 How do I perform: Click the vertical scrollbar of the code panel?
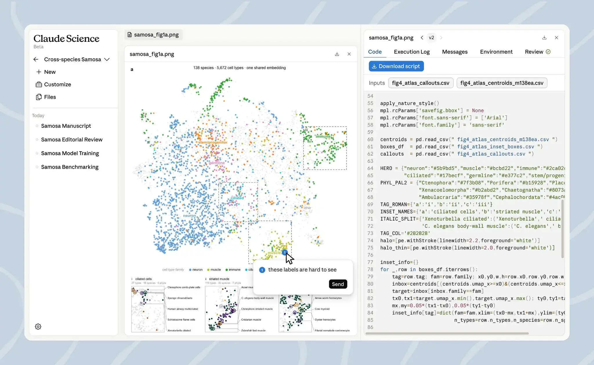tap(563, 229)
